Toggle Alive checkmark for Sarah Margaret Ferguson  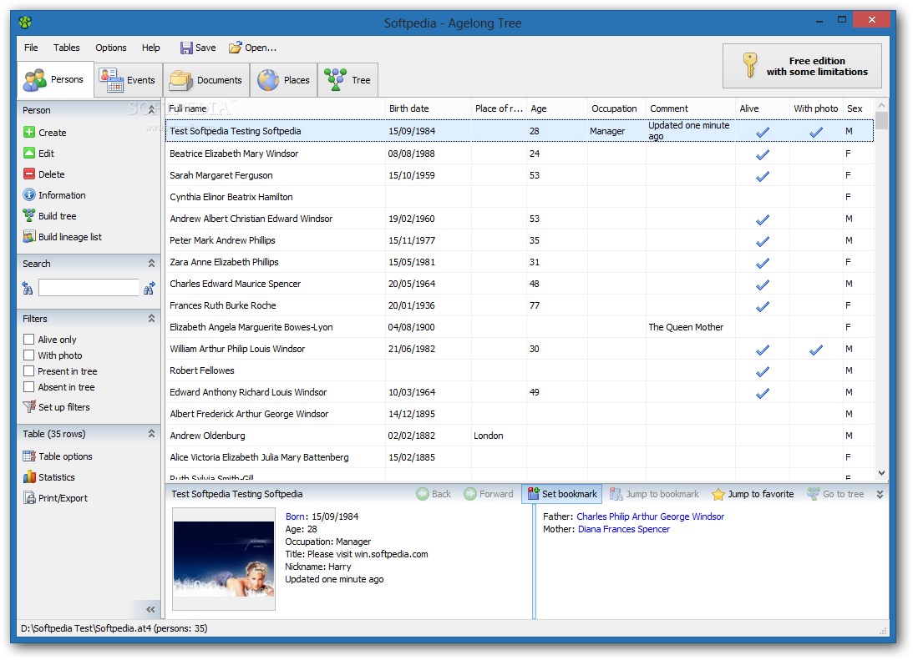tap(762, 175)
